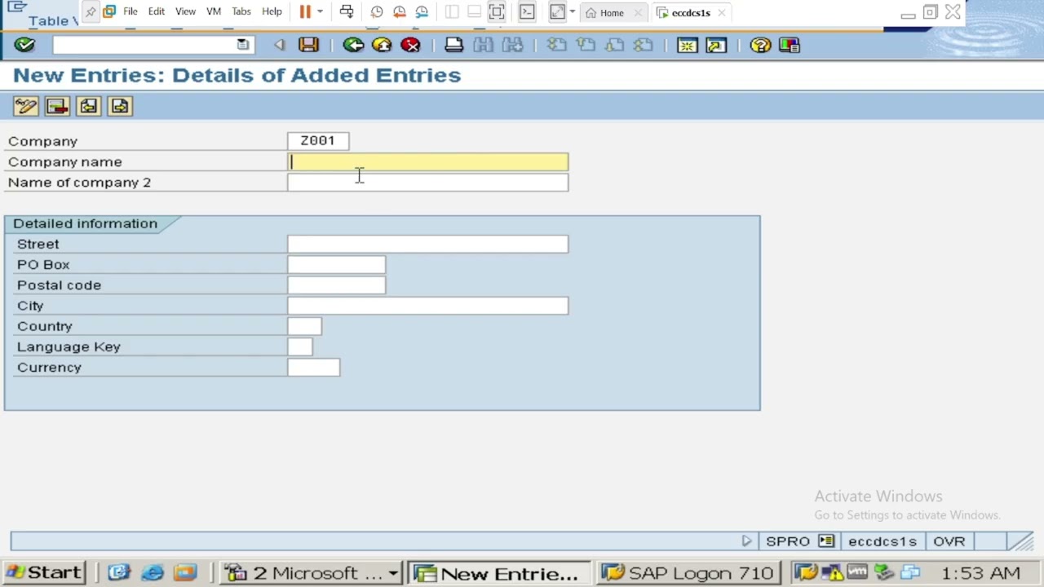Click the system tray clock 1:53 AM
Image resolution: width=1044 pixels, height=587 pixels.
980,573
